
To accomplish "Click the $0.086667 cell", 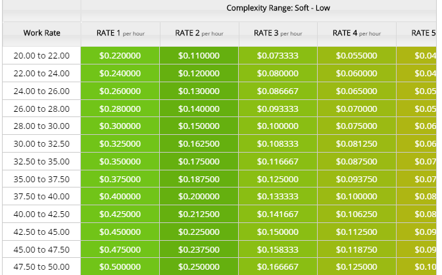I will (278, 91).
